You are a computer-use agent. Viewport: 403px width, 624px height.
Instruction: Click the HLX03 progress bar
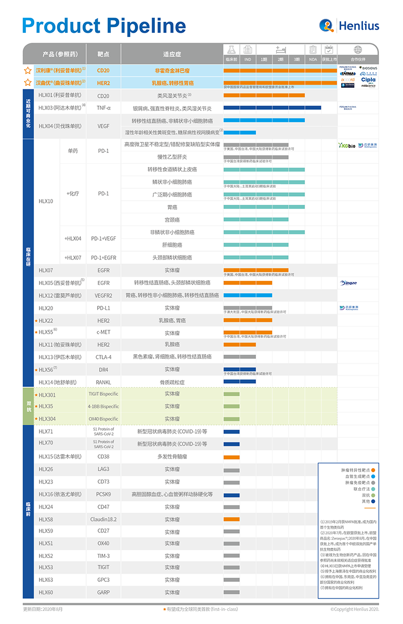[x=272, y=108]
